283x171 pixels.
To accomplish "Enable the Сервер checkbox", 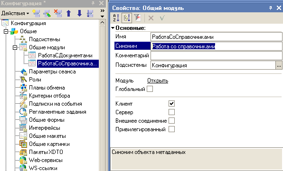I will (171, 112).
